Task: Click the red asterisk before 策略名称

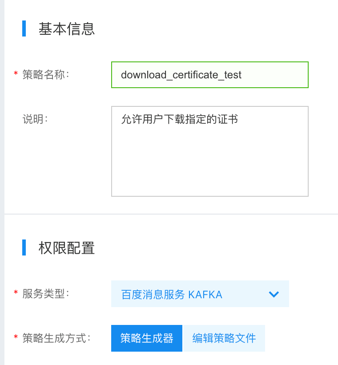Action: 16,73
